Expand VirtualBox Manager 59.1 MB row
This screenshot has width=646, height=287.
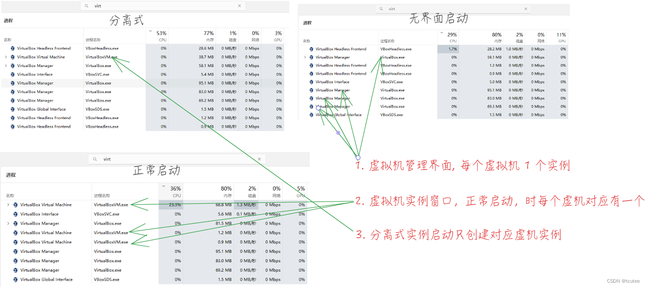pyautogui.click(x=305, y=57)
